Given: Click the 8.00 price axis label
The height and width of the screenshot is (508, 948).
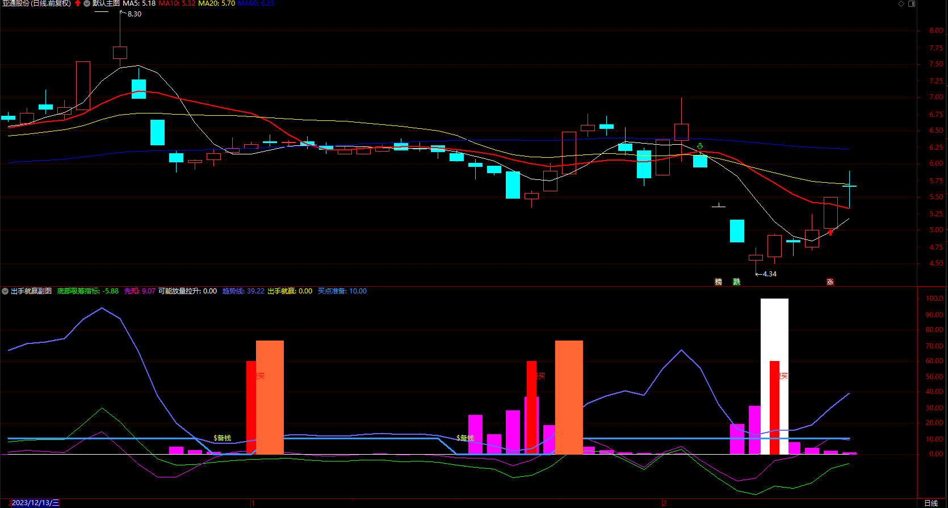Looking at the screenshot, I should [936, 31].
